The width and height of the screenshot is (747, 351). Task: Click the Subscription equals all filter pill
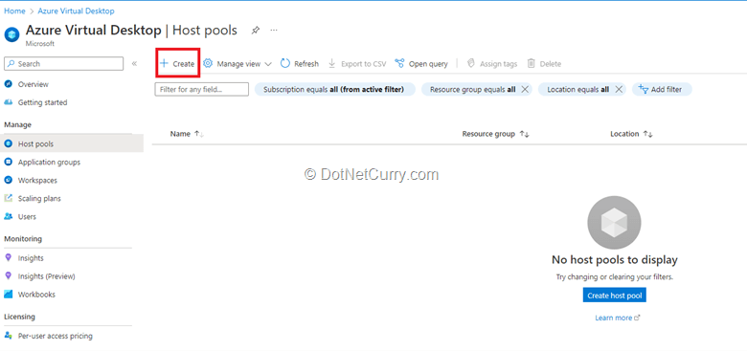pyautogui.click(x=334, y=89)
